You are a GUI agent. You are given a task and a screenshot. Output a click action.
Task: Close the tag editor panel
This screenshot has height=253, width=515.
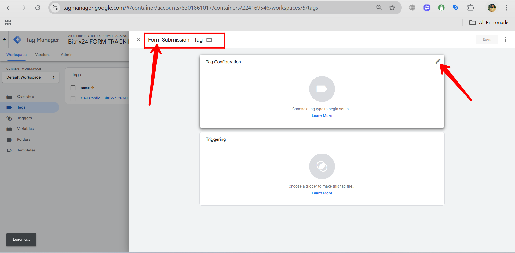(x=138, y=40)
